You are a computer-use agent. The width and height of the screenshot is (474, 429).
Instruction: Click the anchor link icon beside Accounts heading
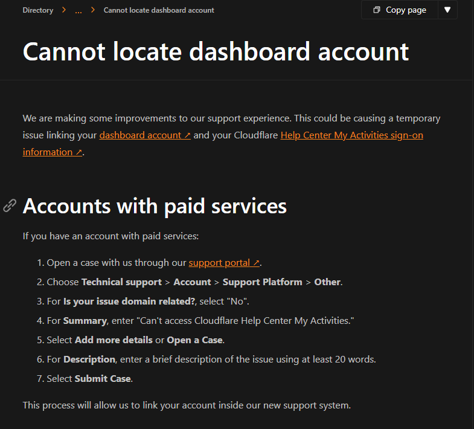pyautogui.click(x=10, y=205)
